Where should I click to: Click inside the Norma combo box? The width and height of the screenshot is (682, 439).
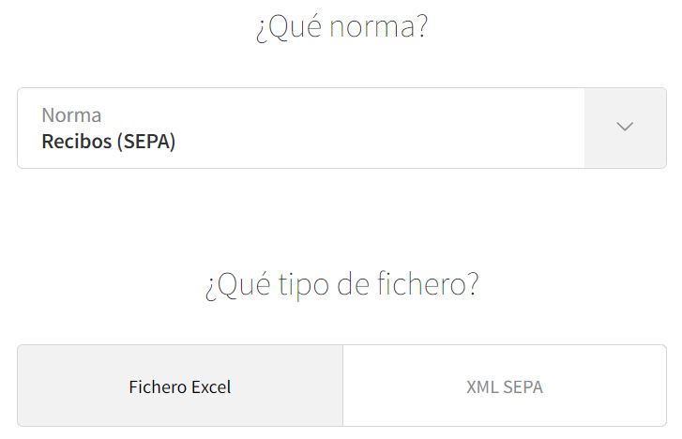[341, 128]
